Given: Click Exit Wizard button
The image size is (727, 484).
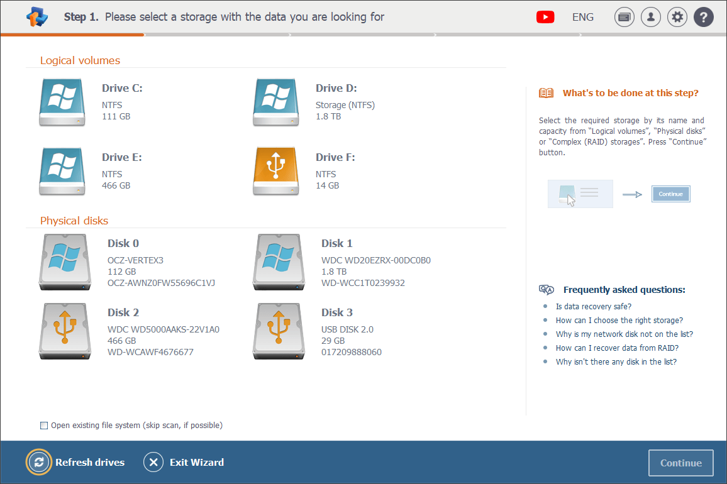Looking at the screenshot, I should point(184,463).
